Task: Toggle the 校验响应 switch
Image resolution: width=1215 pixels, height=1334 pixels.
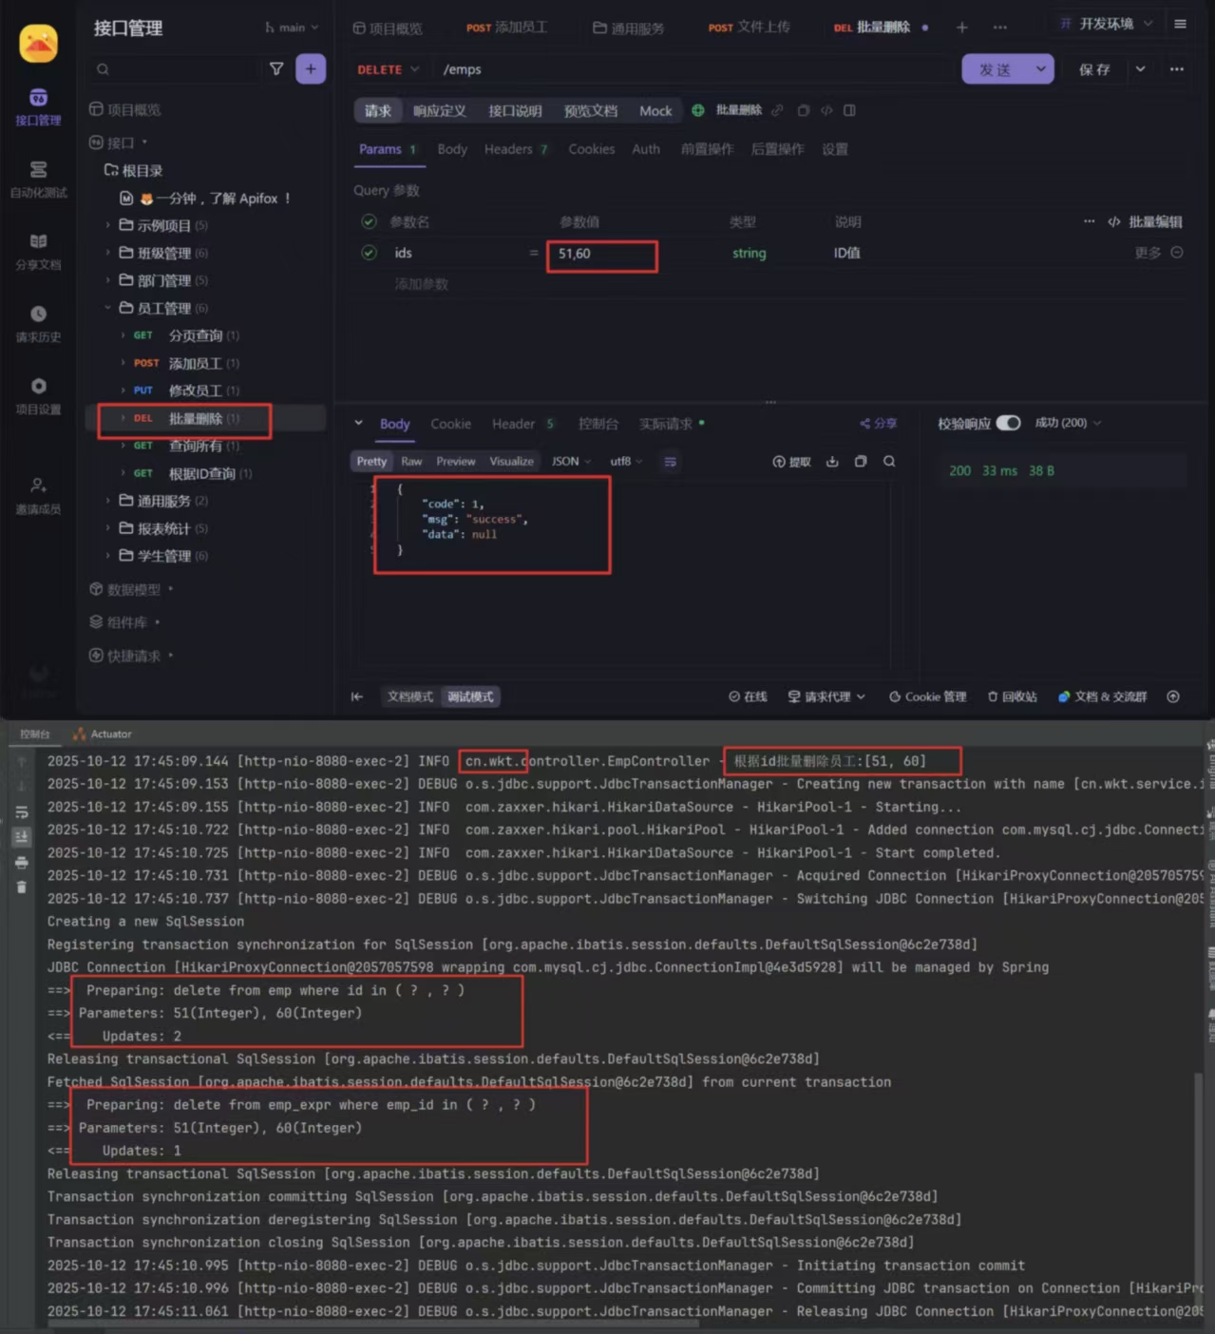Action: tap(1008, 423)
